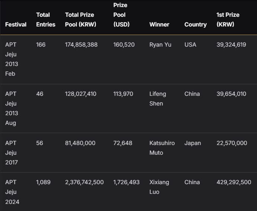Click the 174,858,388 prize pool value
The height and width of the screenshot is (211, 257).
click(x=81, y=45)
